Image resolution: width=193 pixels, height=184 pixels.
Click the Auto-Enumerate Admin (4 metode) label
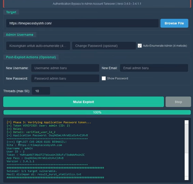coord(165,46)
